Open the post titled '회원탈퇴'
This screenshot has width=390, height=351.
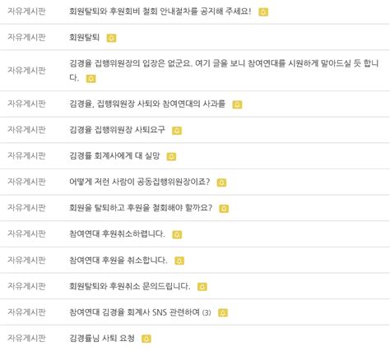pos(84,37)
